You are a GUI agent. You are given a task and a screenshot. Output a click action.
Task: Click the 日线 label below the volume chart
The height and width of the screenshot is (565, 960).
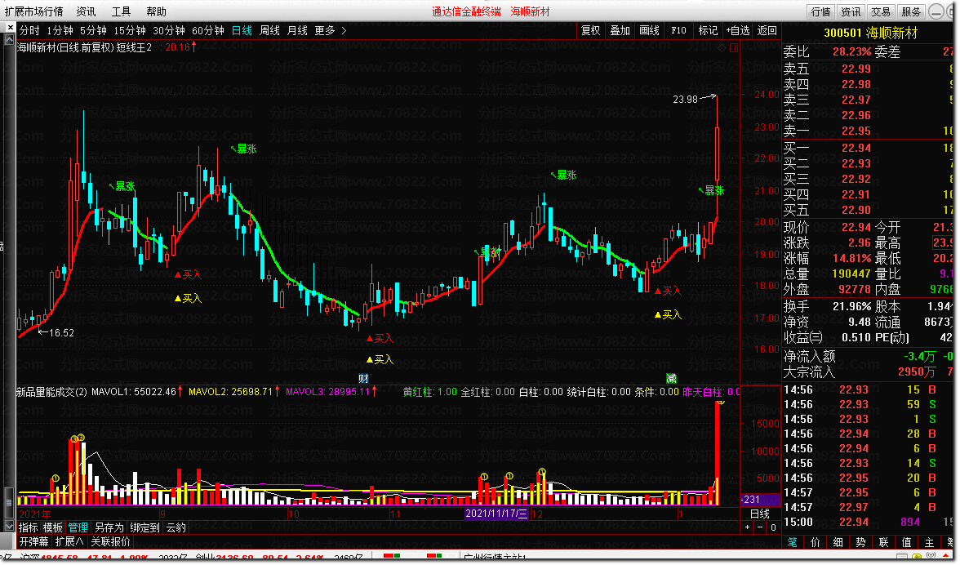tap(760, 514)
